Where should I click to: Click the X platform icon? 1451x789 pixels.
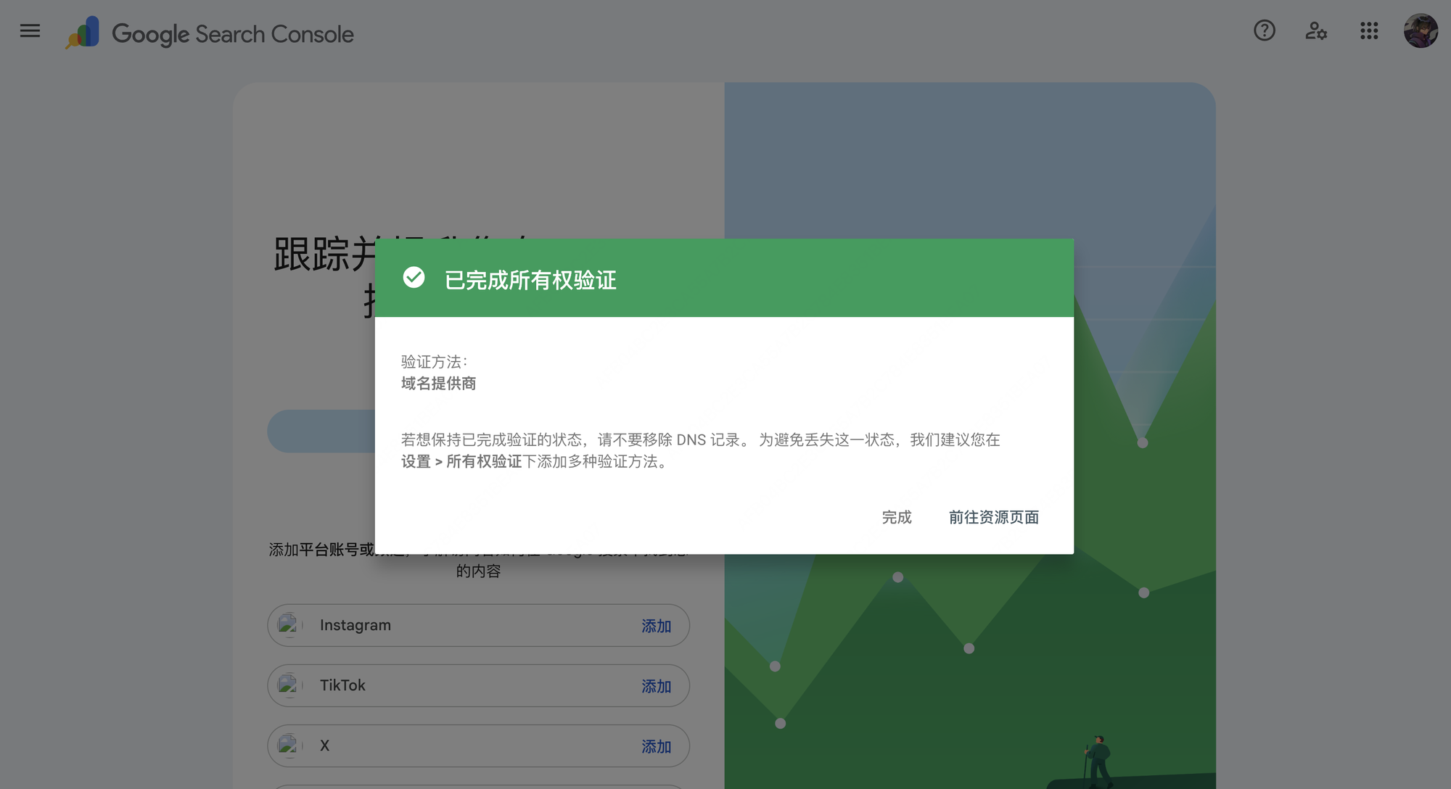288,745
